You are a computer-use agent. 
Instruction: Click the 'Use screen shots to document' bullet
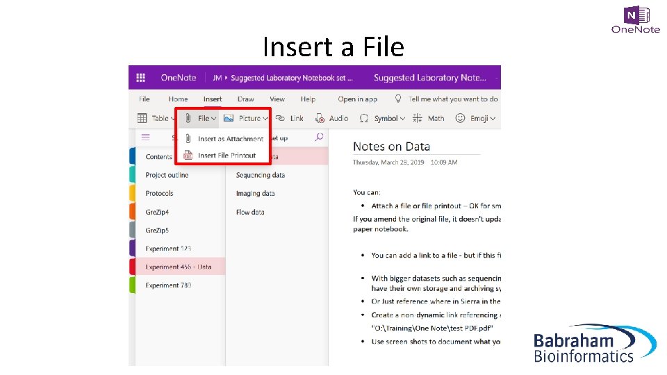point(436,342)
